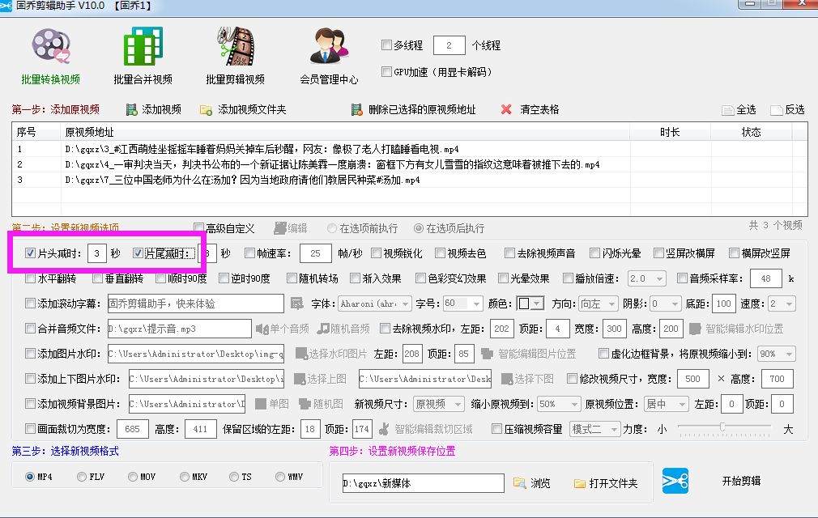Open the 批量转换视频 module

point(50,57)
